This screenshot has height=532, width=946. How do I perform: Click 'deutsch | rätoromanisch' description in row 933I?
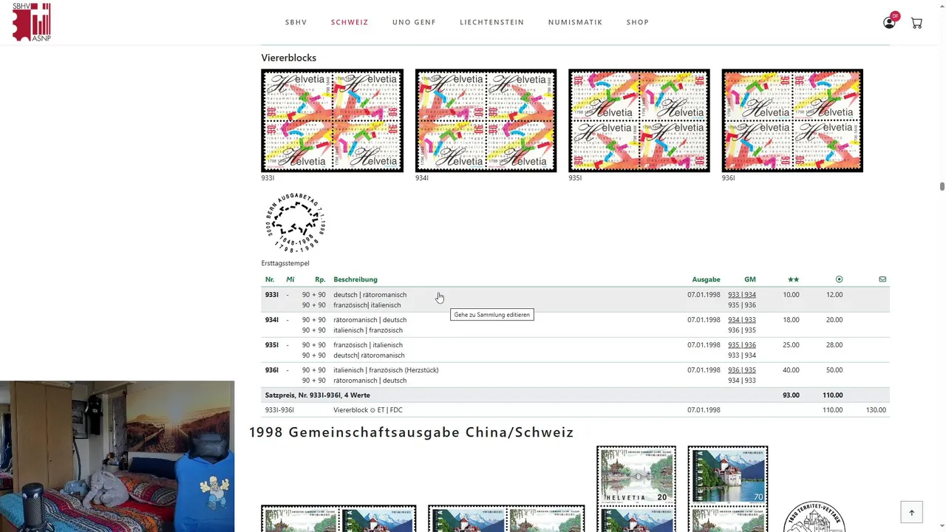point(370,295)
